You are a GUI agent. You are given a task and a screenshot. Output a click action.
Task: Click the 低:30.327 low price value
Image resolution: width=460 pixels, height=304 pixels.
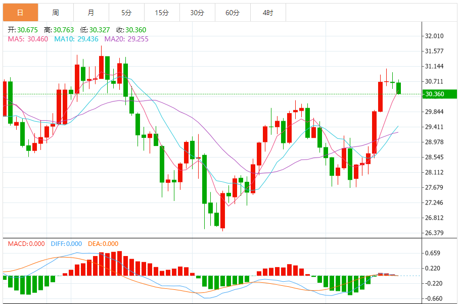(95, 30)
